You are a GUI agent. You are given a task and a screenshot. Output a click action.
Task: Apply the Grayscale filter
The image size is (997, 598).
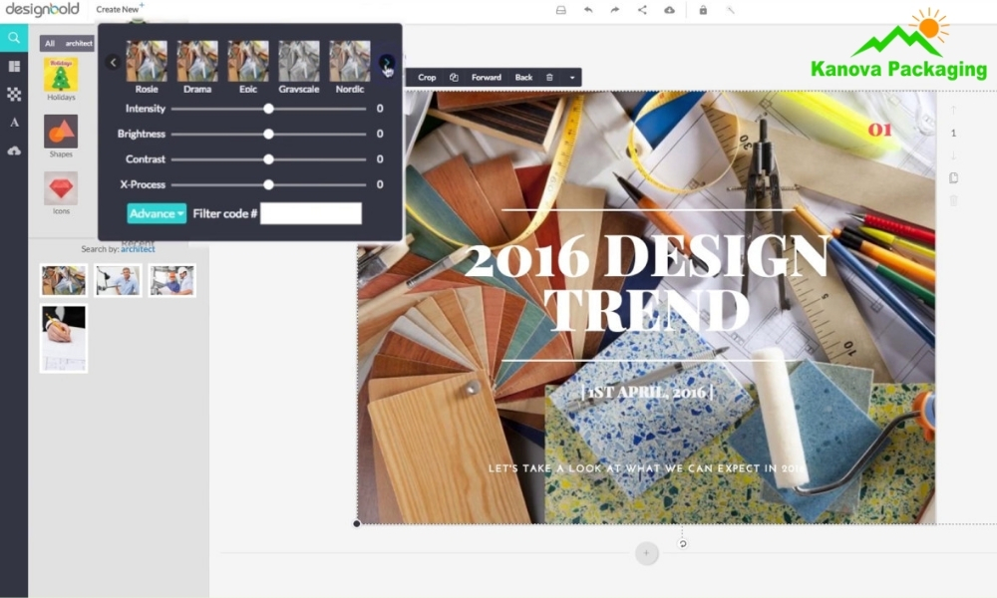[299, 67]
